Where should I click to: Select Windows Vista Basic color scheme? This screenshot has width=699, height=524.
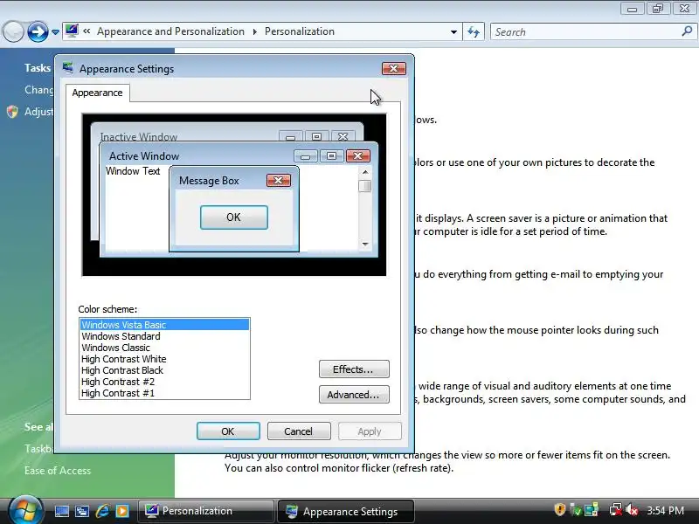(x=164, y=325)
